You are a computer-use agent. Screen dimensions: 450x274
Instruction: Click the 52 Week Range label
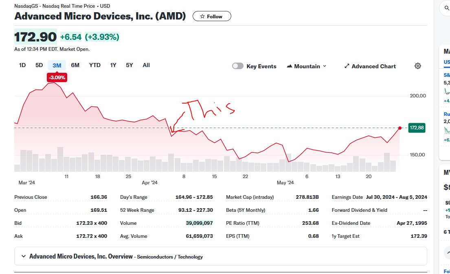click(x=137, y=210)
